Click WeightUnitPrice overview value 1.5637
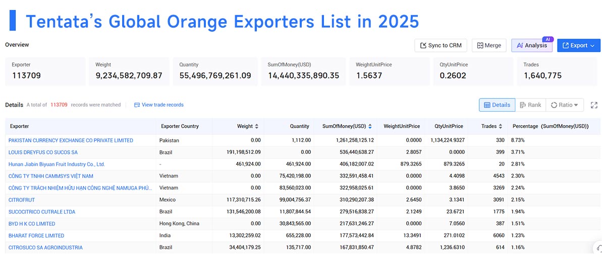602x259 pixels. 369,75
